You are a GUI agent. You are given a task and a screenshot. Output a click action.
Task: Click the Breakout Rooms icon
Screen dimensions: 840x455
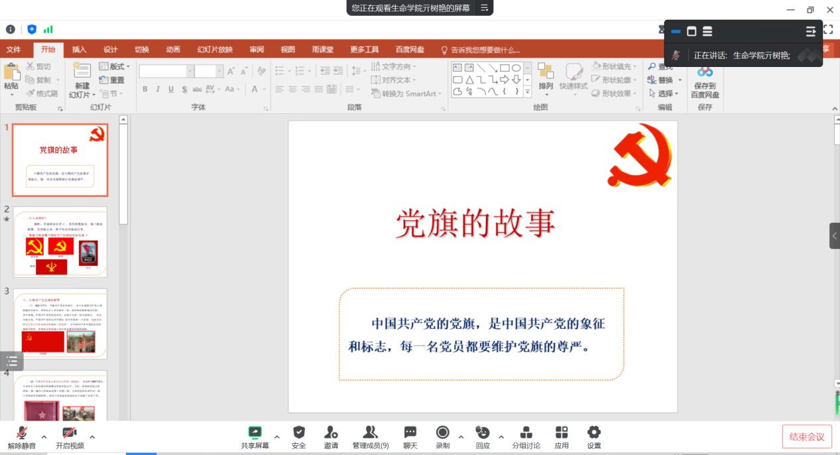click(526, 432)
